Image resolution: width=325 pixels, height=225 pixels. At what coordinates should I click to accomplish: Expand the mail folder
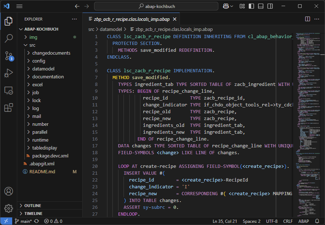tap(50, 116)
